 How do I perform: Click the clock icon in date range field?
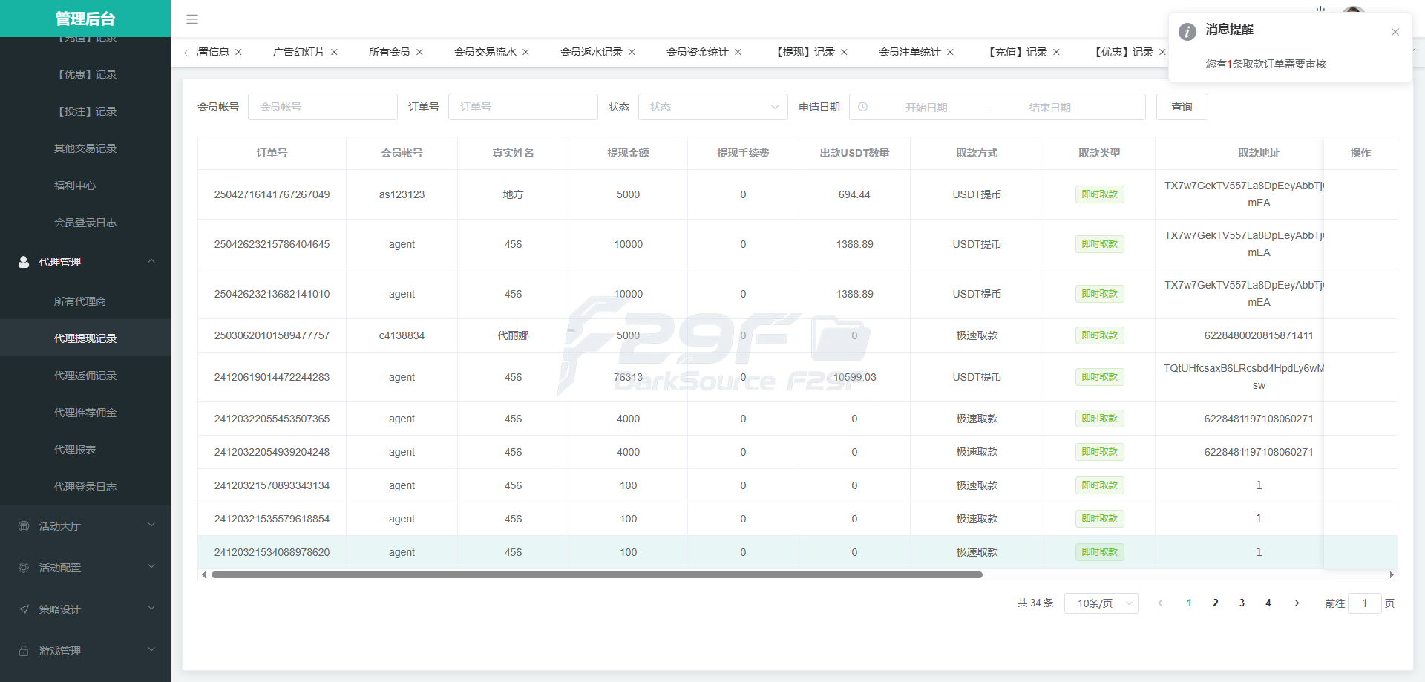coord(862,107)
